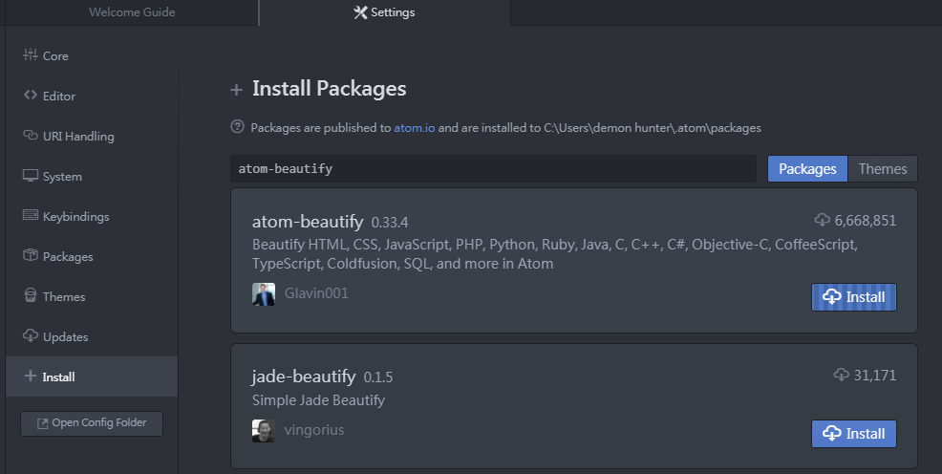942x474 pixels.
Task: Click the Install Packages heading text
Action: click(x=330, y=89)
